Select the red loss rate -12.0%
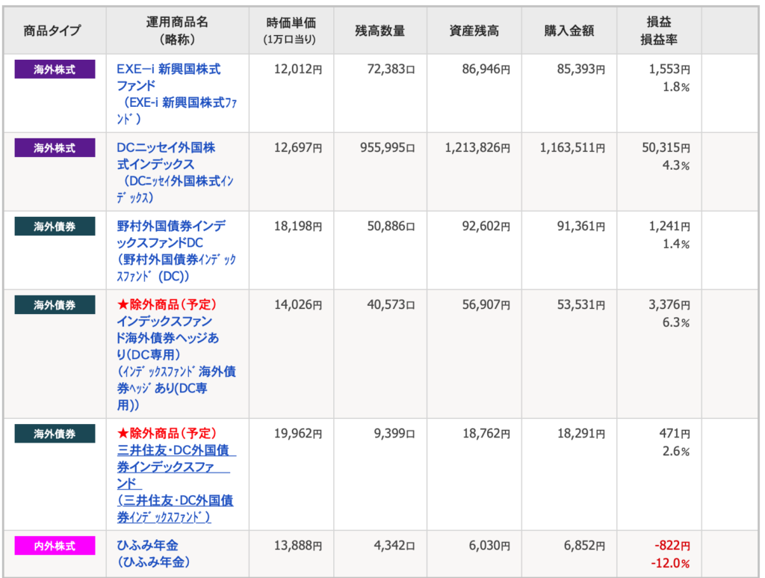This screenshot has height=578, width=765. (x=670, y=563)
